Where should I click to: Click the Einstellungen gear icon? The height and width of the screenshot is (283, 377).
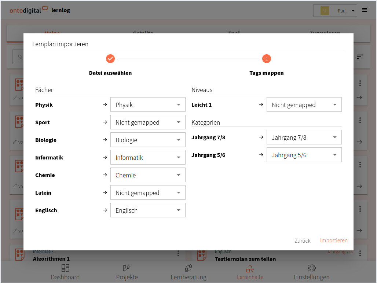pos(312,268)
